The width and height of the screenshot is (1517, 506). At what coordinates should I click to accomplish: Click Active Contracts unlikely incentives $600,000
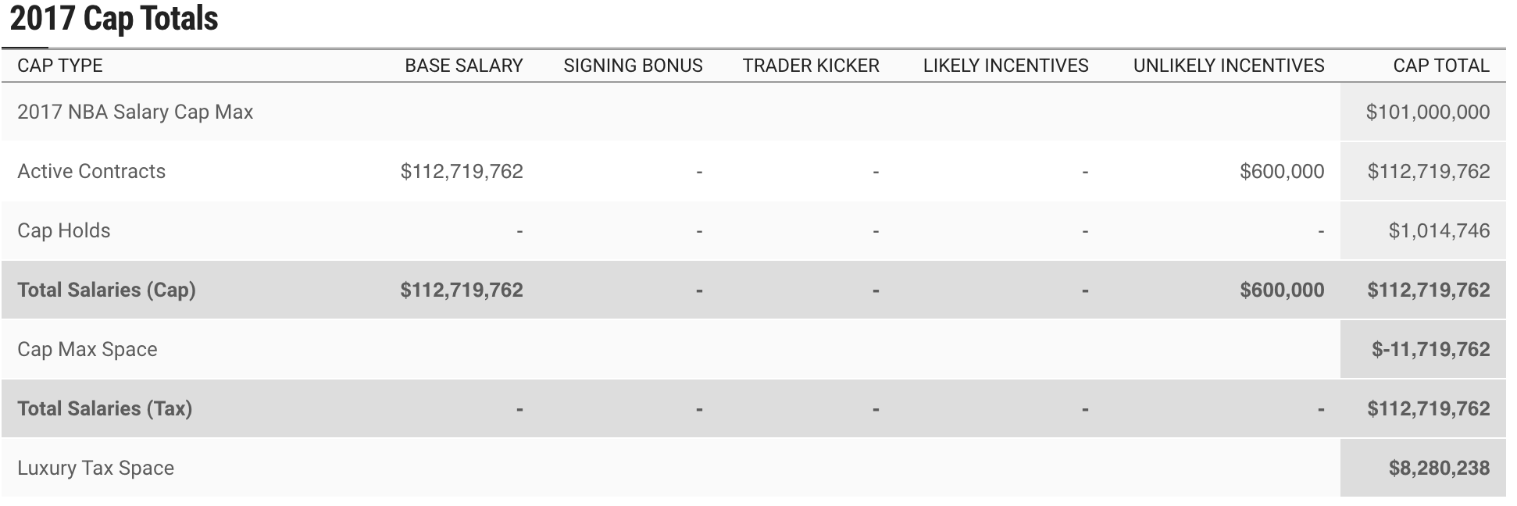1281,171
